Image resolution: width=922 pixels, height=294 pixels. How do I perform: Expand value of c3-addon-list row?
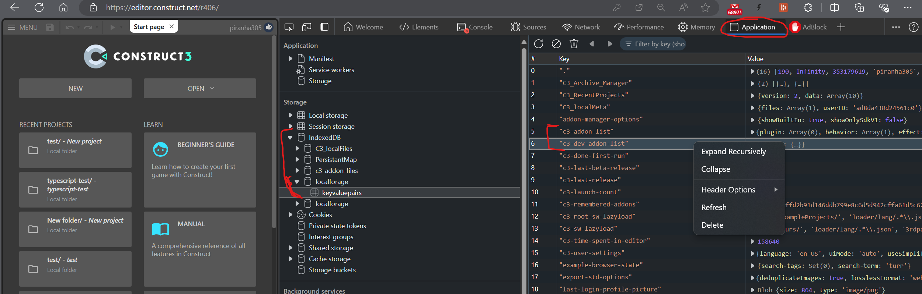point(752,132)
